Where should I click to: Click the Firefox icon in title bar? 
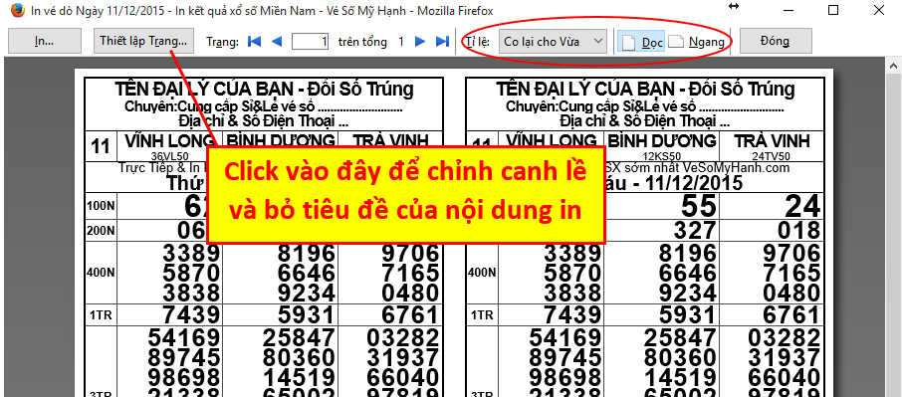(x=18, y=10)
